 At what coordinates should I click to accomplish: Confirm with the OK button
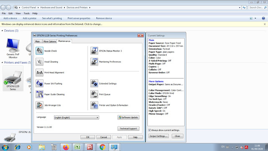pos(88,137)
